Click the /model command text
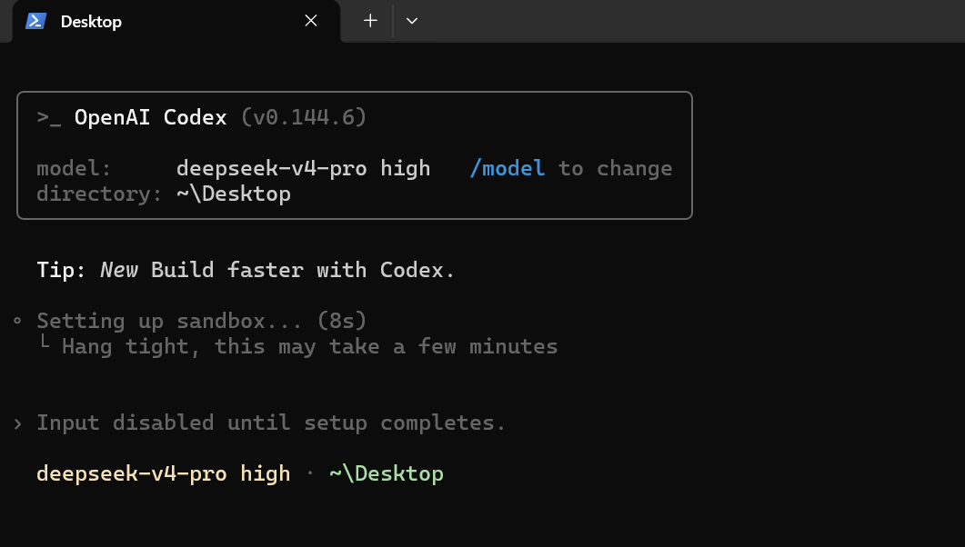The image size is (965, 547). click(x=508, y=168)
